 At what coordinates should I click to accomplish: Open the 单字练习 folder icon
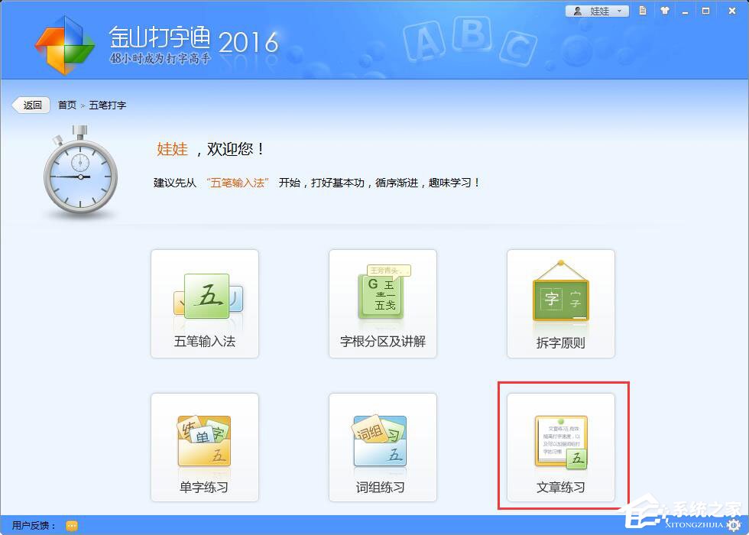204,439
